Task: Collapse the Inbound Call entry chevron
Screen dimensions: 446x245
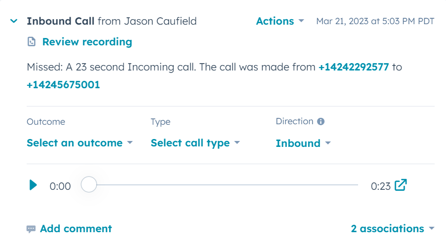Action: click(x=14, y=21)
